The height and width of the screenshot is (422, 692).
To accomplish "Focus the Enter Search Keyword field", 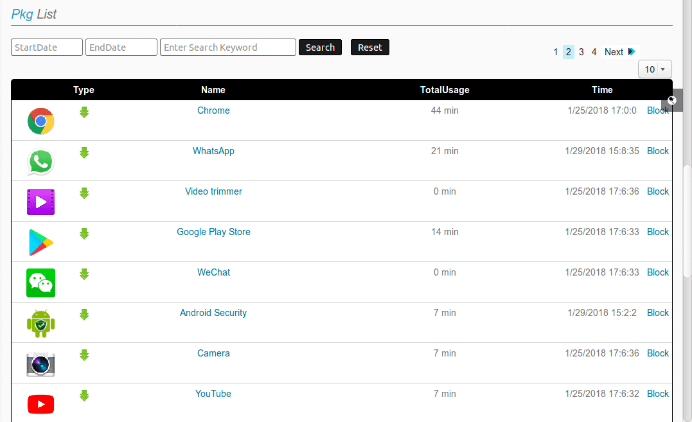I will click(x=227, y=47).
